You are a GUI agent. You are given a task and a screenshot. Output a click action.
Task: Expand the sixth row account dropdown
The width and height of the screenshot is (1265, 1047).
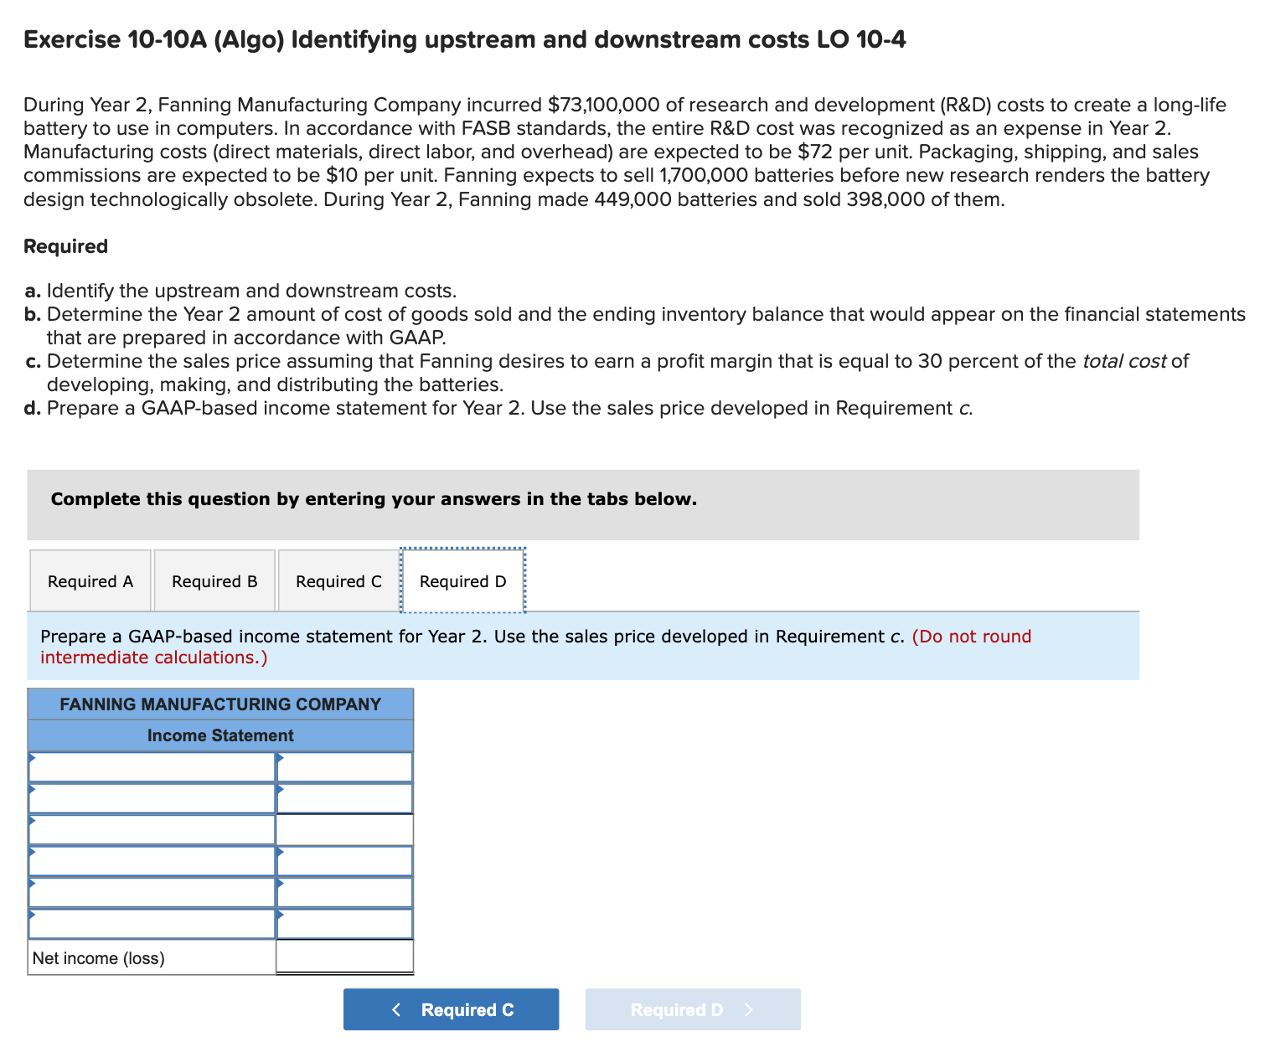pos(151,924)
